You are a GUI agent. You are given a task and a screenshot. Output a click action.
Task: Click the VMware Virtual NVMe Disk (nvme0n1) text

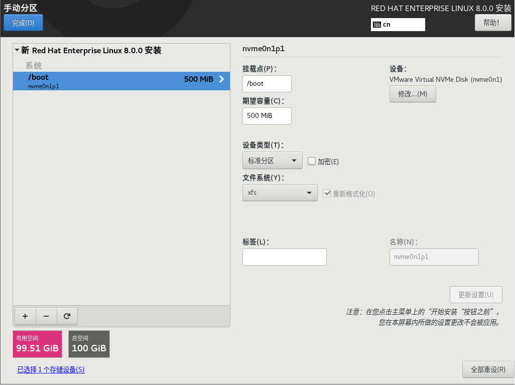point(446,79)
